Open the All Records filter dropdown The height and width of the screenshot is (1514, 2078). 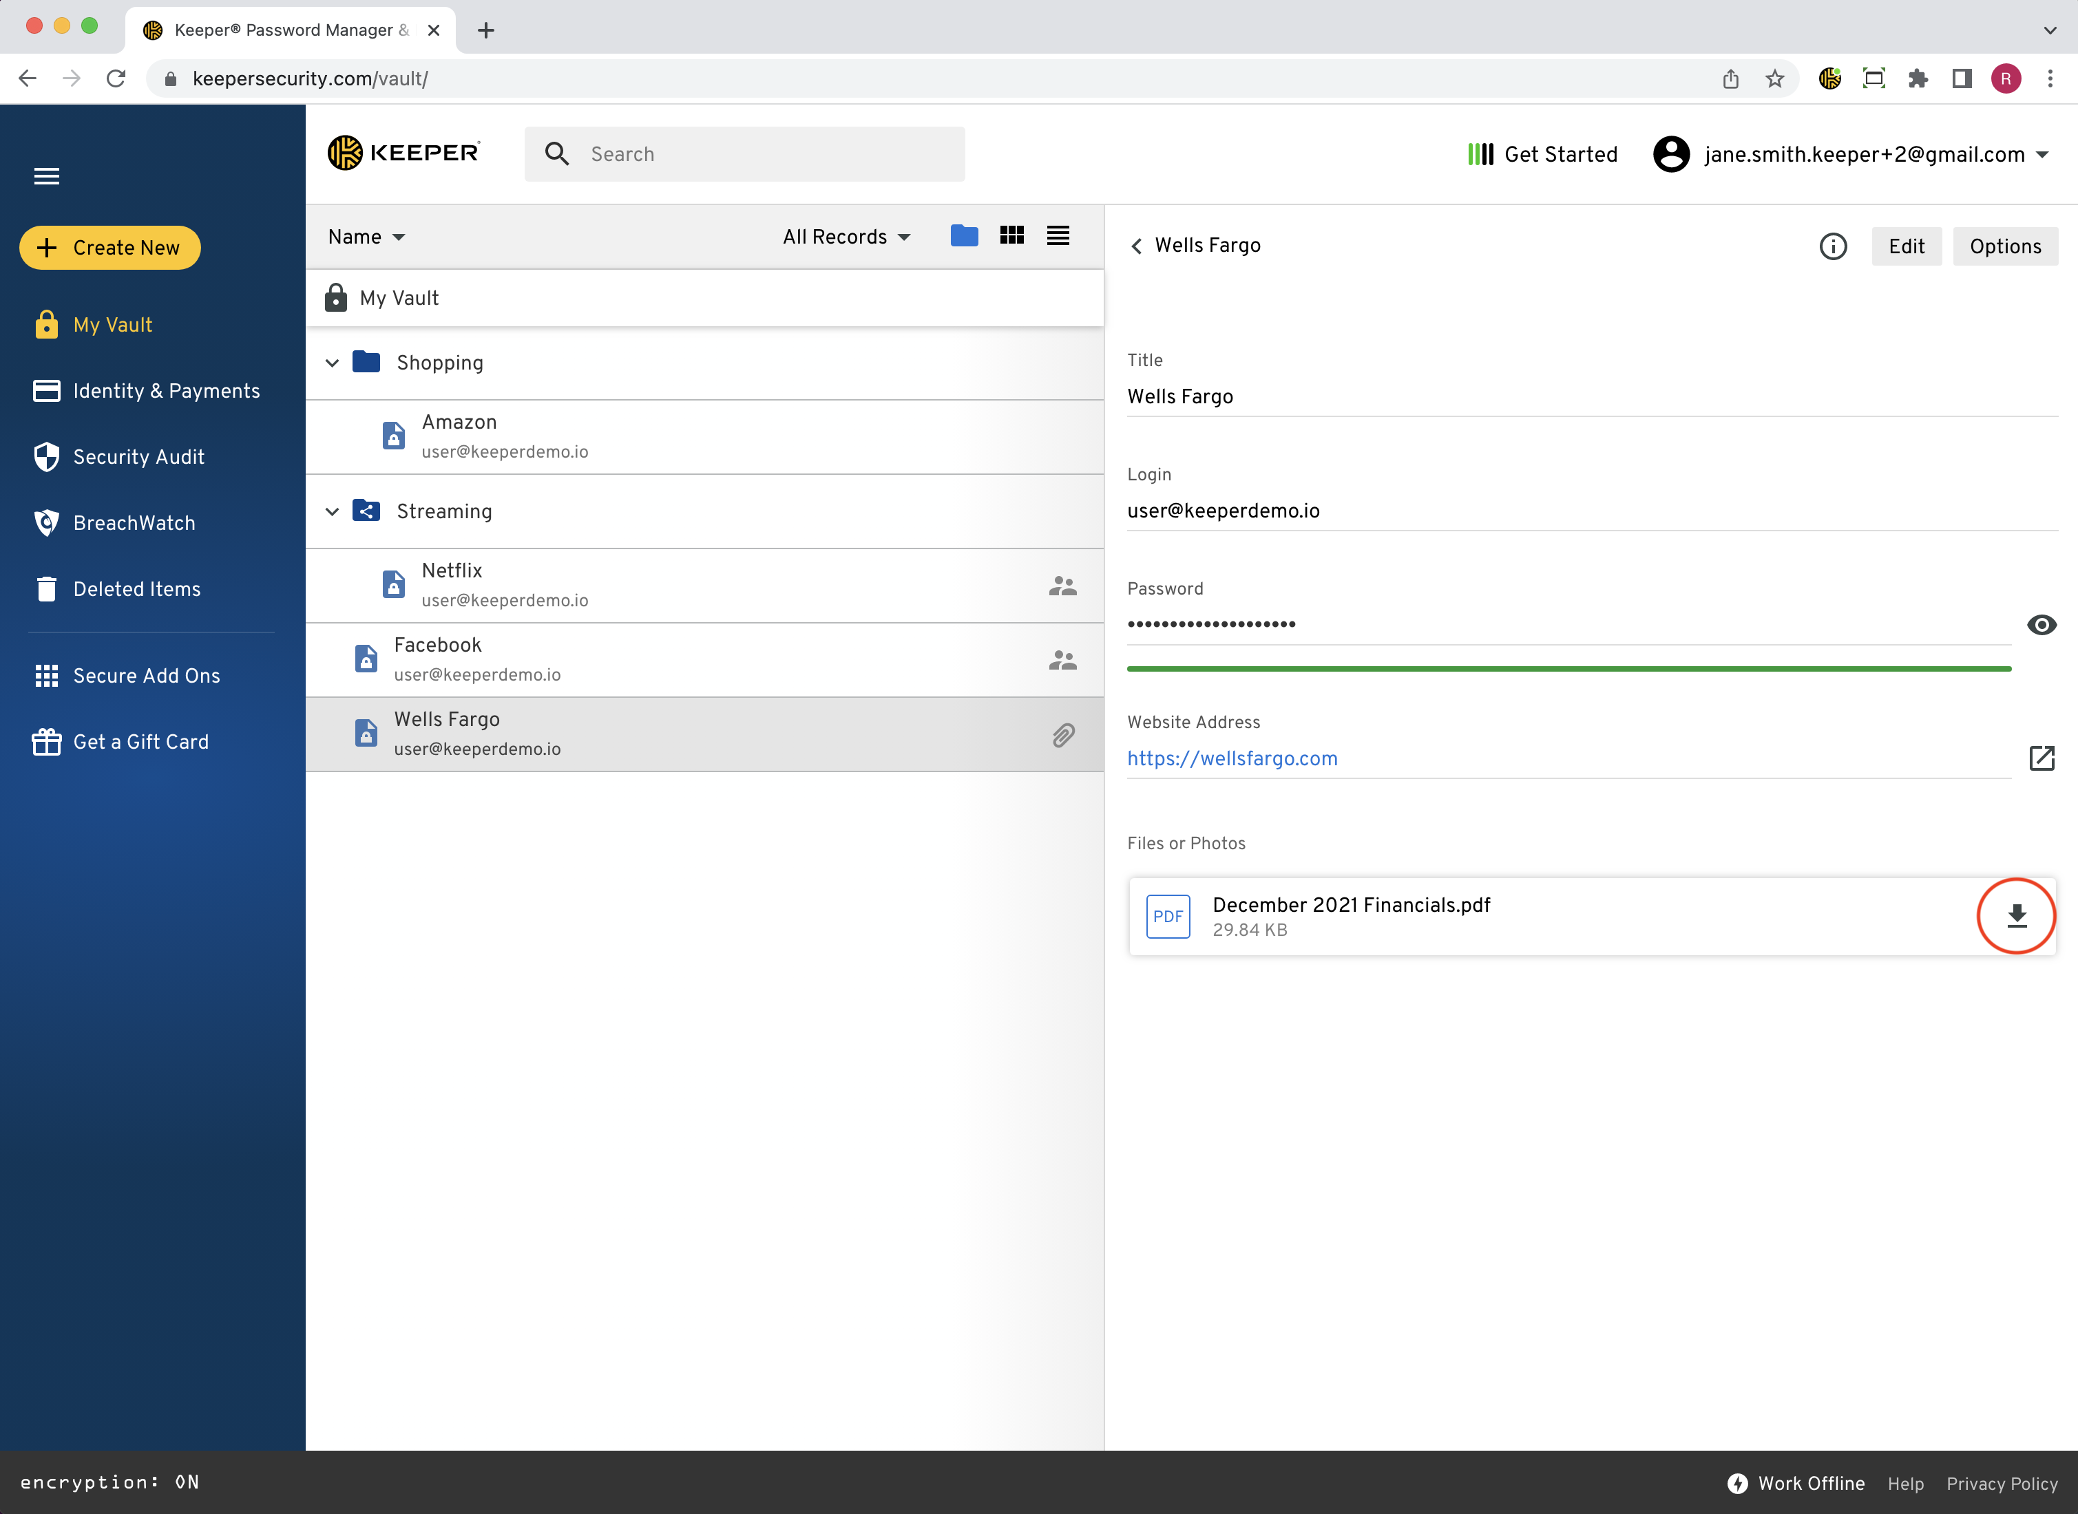pos(846,237)
